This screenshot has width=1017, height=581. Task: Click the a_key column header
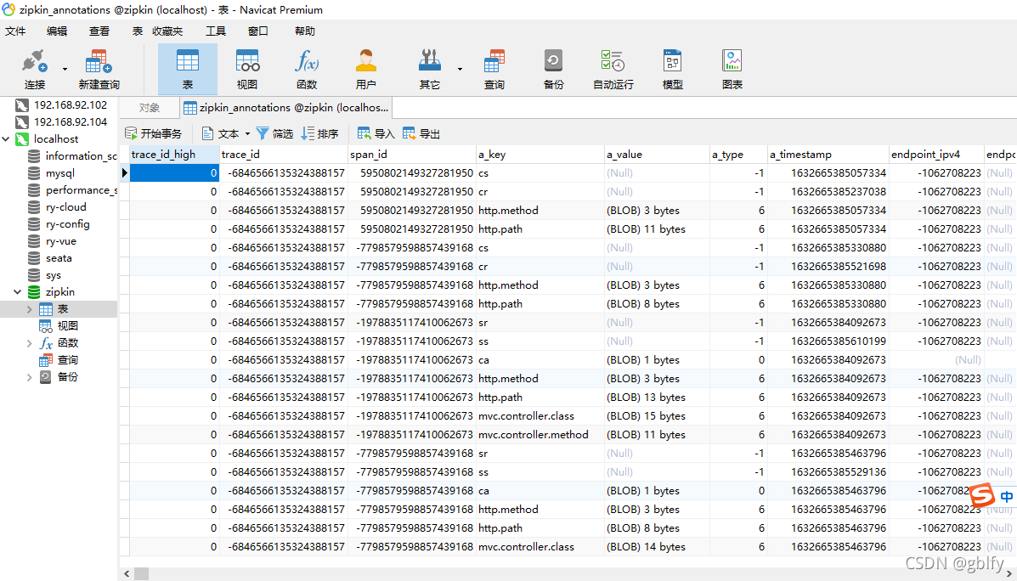(540, 155)
